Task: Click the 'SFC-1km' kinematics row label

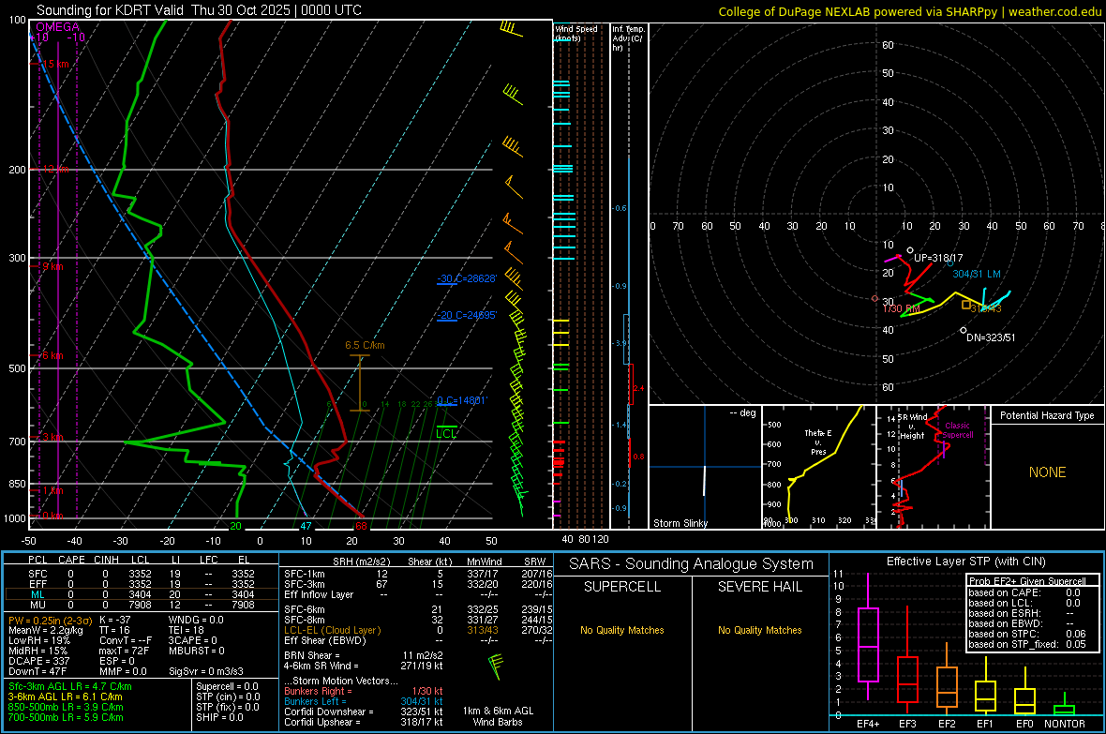Action: 305,575
